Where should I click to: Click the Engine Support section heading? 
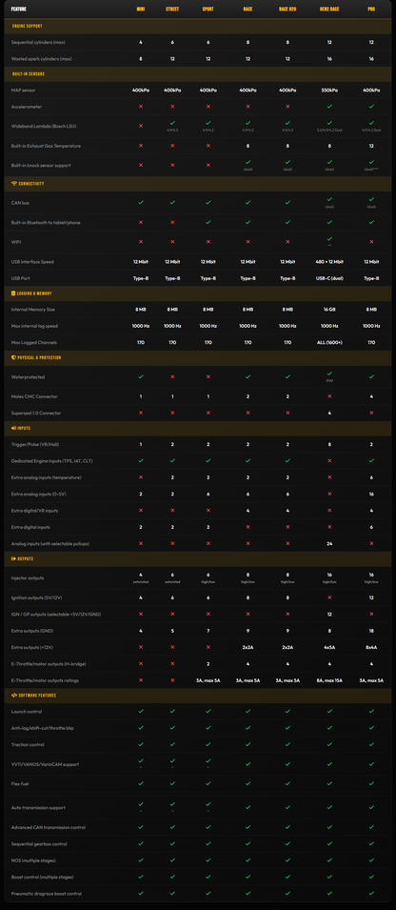click(x=27, y=26)
